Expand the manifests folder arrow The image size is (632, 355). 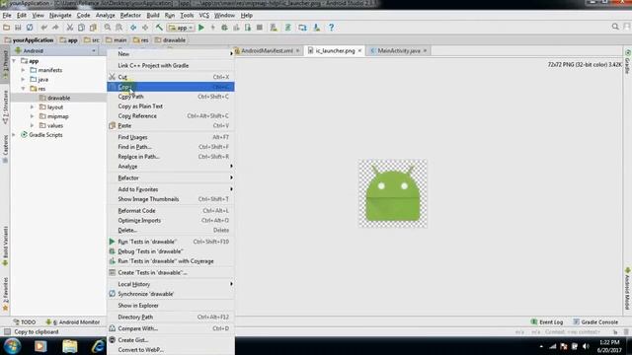(23, 70)
